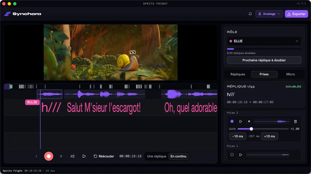Image resolution: width=311 pixels, height=174 pixels.
Task: Select the h/// waveform clip
Action: [x=50, y=94]
